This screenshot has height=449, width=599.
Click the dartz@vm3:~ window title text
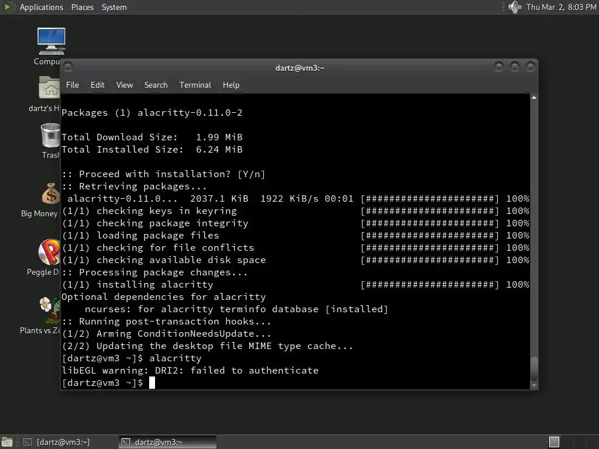click(300, 68)
